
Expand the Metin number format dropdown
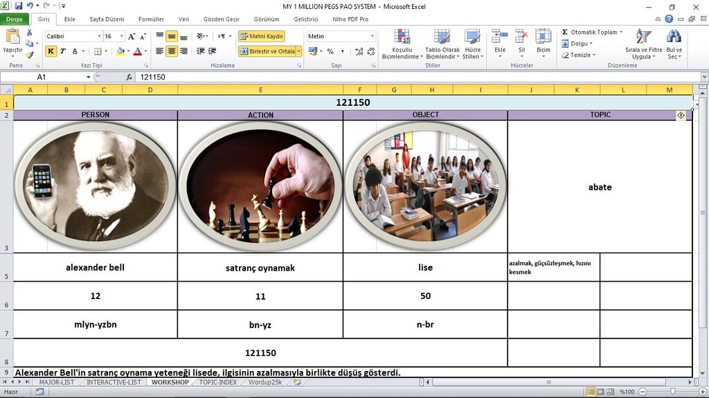tap(372, 36)
